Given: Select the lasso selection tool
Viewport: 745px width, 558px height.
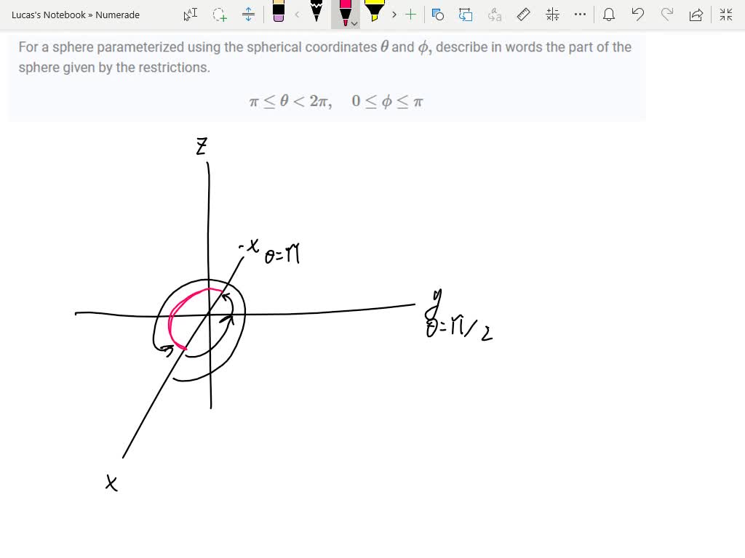Looking at the screenshot, I should point(220,15).
